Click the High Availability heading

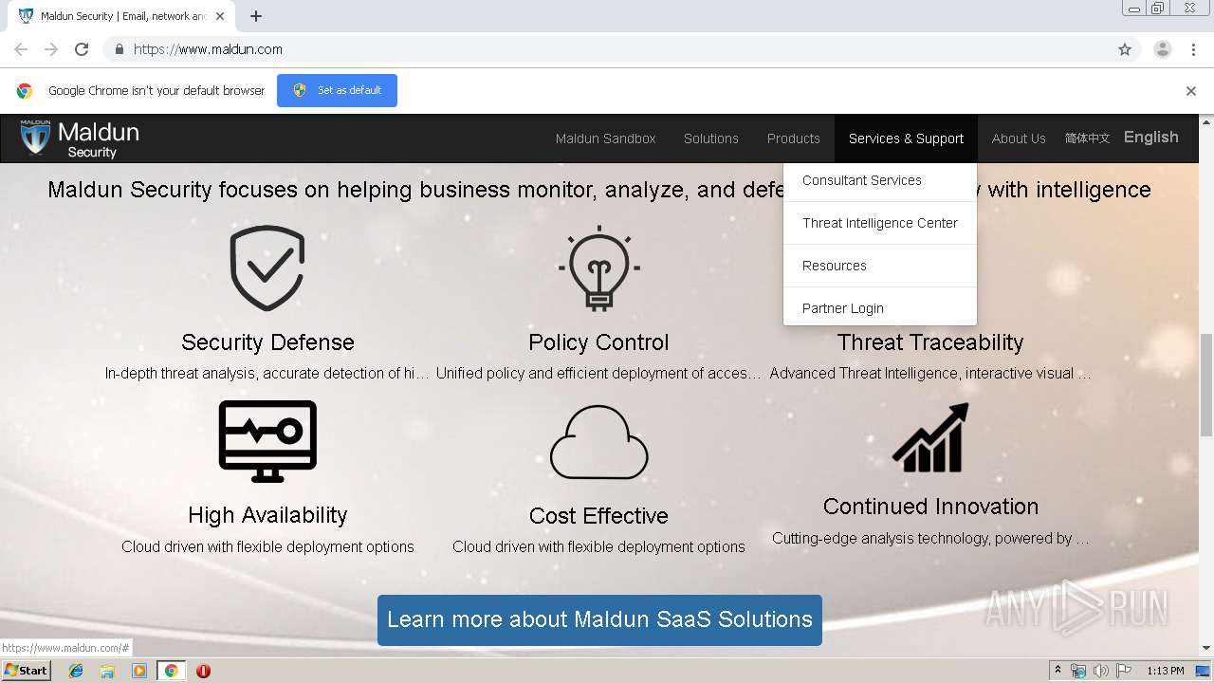point(267,515)
